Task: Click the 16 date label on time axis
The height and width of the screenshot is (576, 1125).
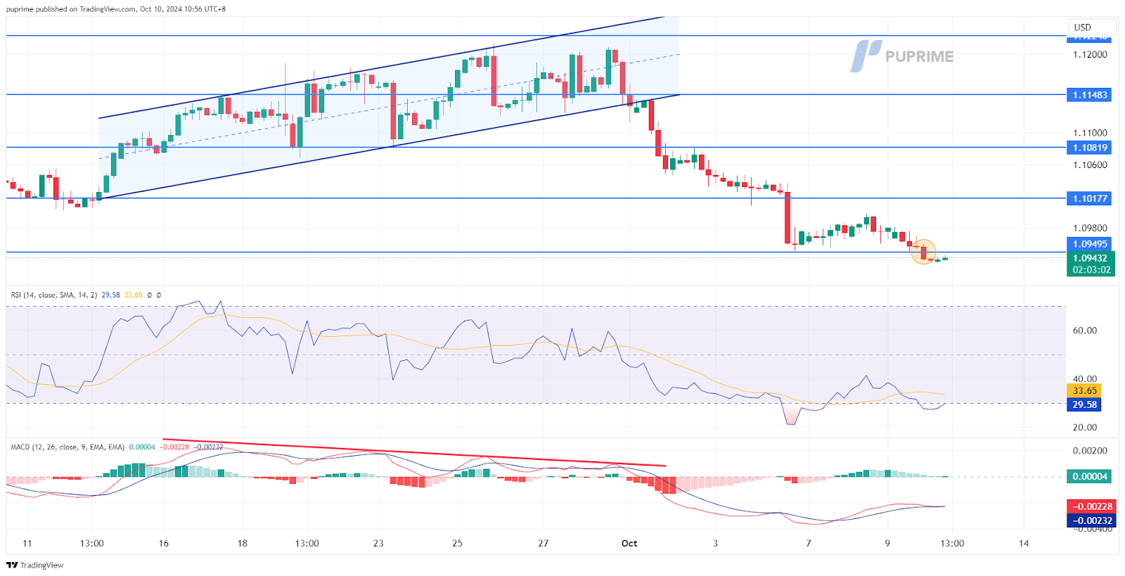Action: (164, 543)
